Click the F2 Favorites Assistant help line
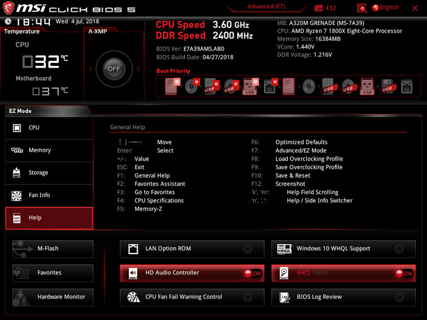Viewport: 427px width, 320px height. [x=151, y=184]
